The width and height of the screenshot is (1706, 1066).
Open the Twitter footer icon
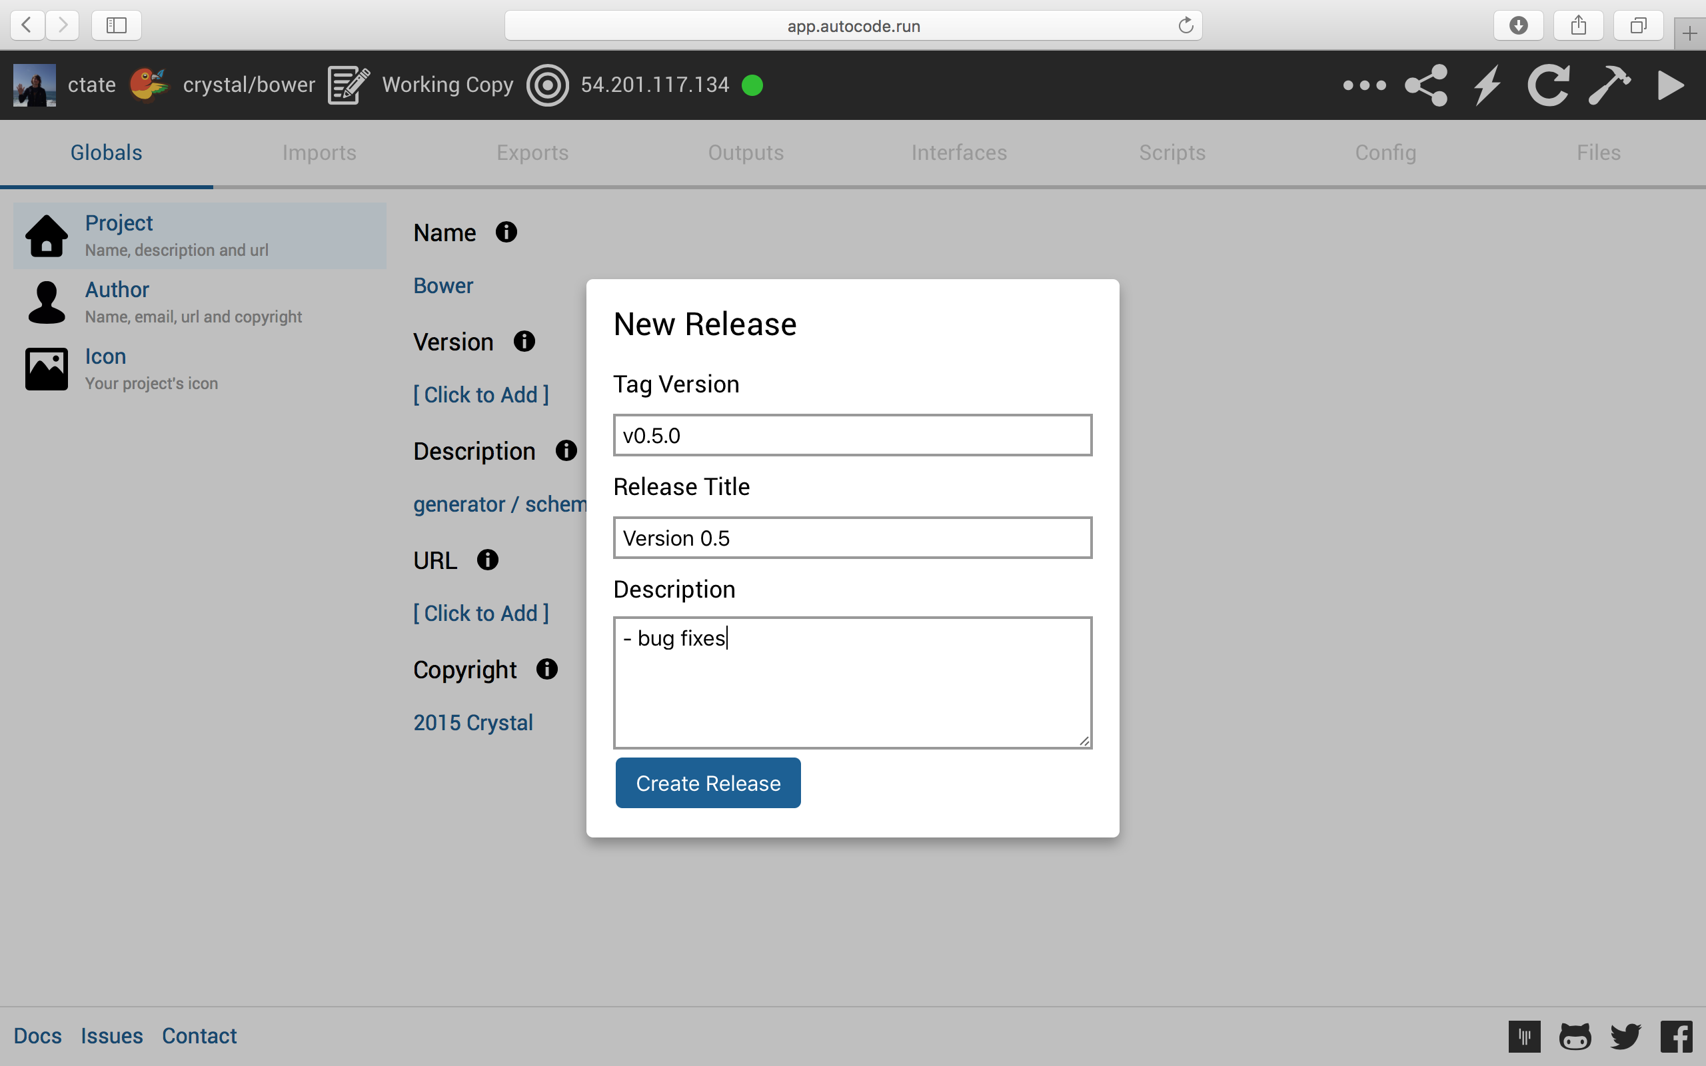click(x=1625, y=1035)
